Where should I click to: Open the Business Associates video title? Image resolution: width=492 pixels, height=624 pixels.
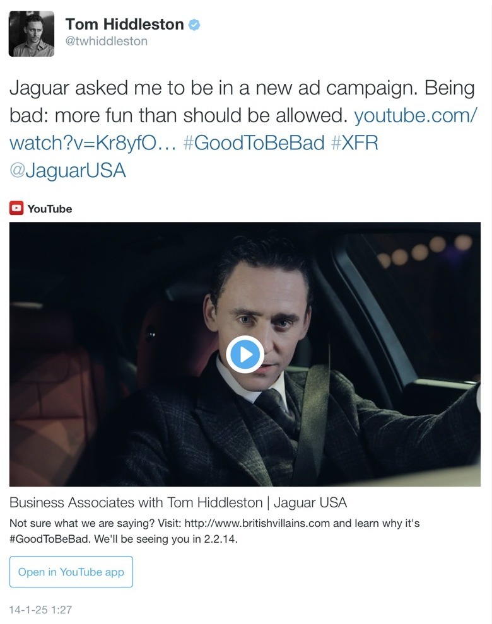[178, 502]
